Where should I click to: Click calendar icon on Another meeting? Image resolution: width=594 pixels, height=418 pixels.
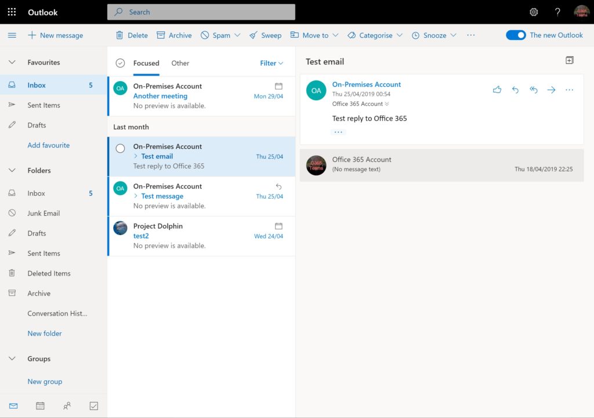pyautogui.click(x=278, y=86)
